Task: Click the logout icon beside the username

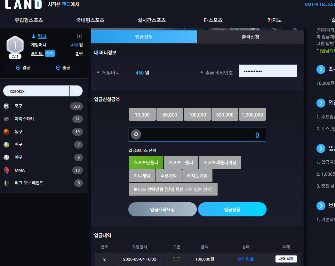Action: (x=79, y=36)
